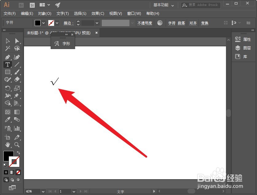Screen dimensions: 257x195
Task: Open the 变换 transform panel link
Action: pyautogui.click(x=204, y=23)
